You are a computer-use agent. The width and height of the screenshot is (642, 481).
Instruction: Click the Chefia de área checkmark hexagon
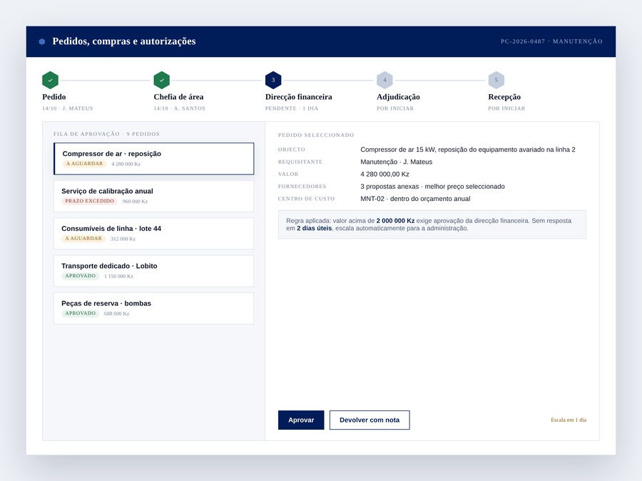[162, 80]
